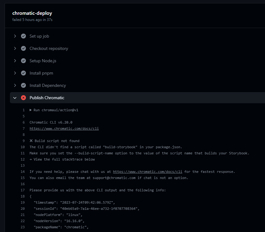Expand the Set up job step
265x232 pixels.
coord(15,36)
